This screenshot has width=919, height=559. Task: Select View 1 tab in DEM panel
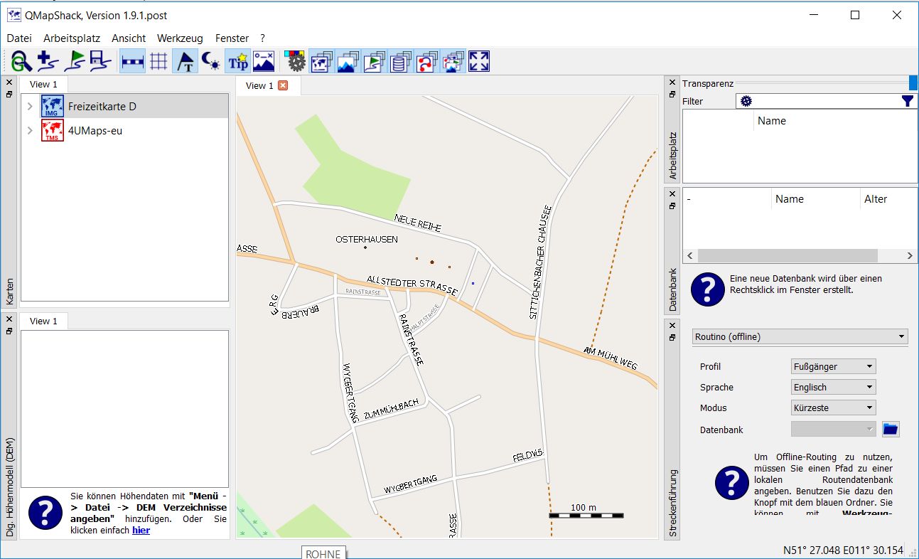point(44,321)
